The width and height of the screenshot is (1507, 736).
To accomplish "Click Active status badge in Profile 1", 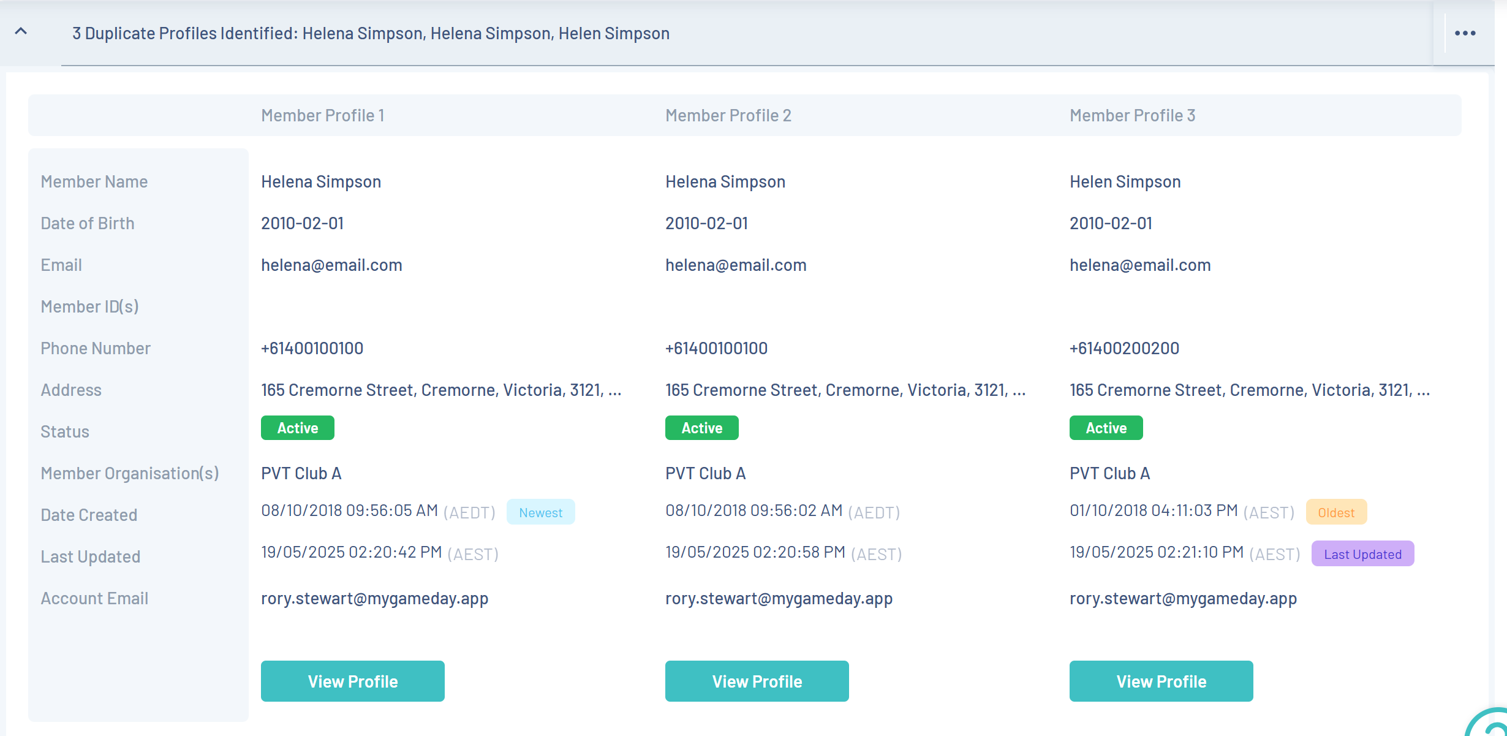I will (298, 428).
